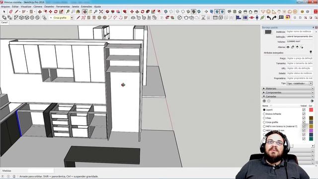Open the Câmera menu
The image size is (318, 179).
pyautogui.click(x=38, y=6)
